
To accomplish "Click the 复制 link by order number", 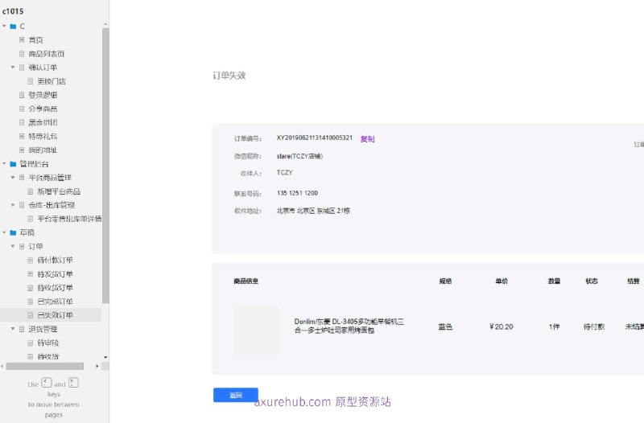I will point(367,139).
